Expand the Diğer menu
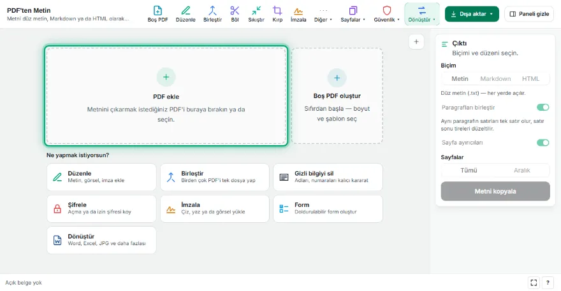561x291 pixels. [x=323, y=14]
